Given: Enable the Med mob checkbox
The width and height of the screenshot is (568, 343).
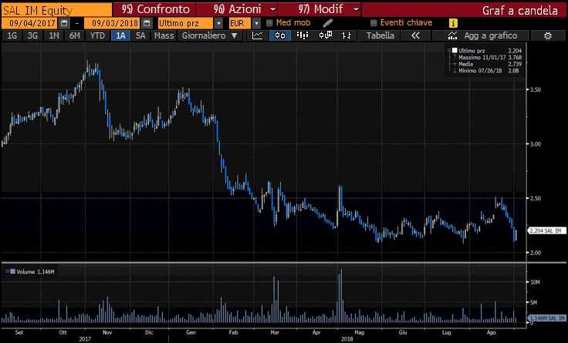Looking at the screenshot, I should (269, 23).
